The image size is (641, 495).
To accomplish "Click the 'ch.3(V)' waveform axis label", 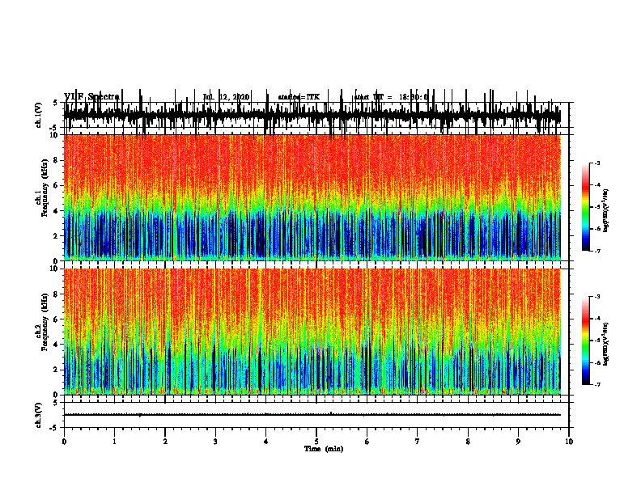I will (x=38, y=415).
